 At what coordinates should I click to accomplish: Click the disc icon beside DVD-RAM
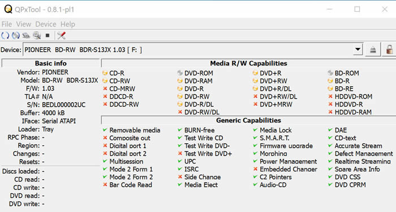click(x=180, y=81)
